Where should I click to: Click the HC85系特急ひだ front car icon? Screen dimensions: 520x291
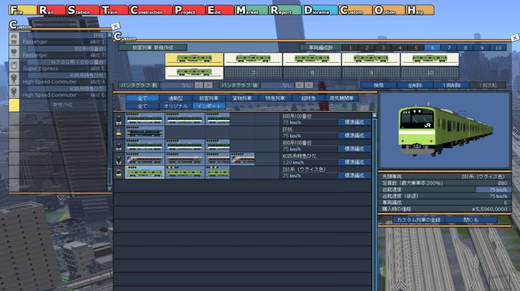coord(118,159)
